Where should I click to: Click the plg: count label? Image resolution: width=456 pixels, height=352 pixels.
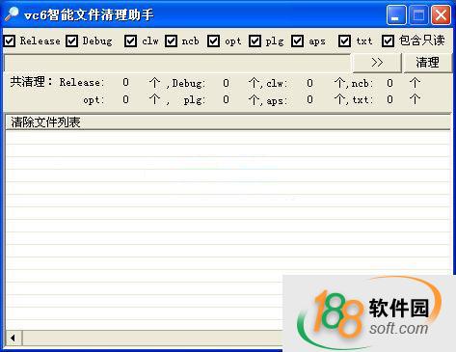click(x=194, y=100)
